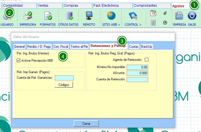Click the SITIO WEB > label
Viewport: 201px width, 132px height.
pos(111,25)
